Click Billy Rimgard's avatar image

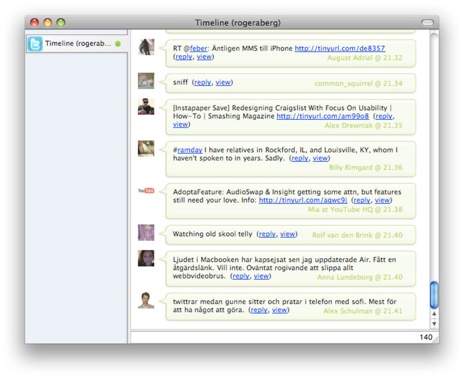146,149
